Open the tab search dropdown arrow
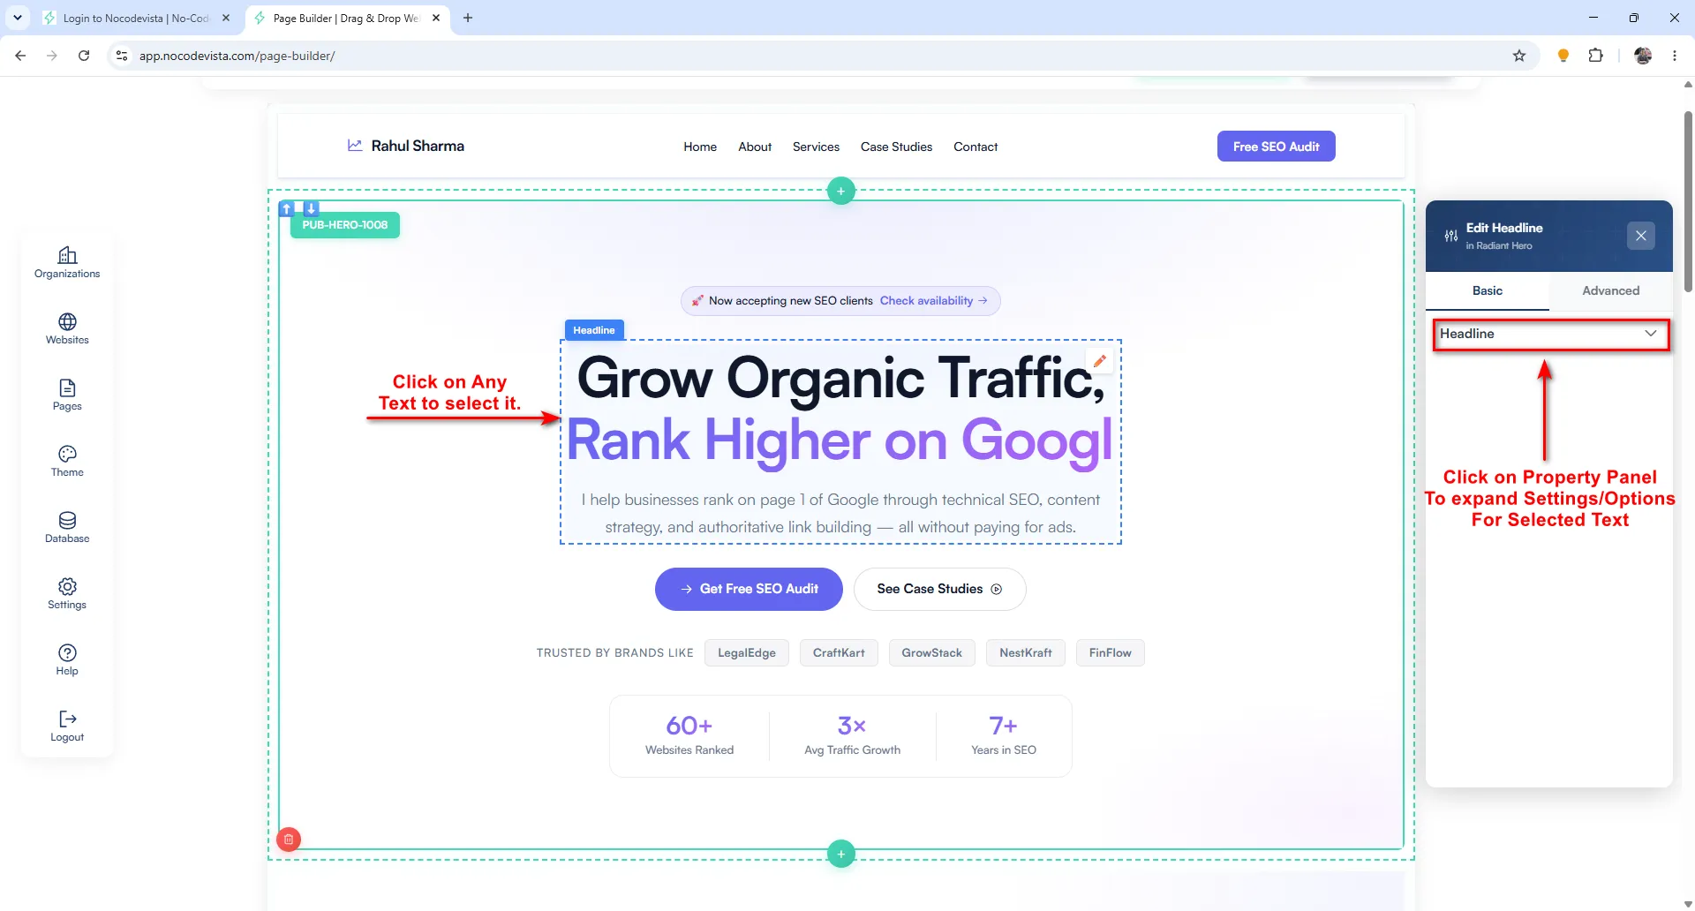 (18, 18)
